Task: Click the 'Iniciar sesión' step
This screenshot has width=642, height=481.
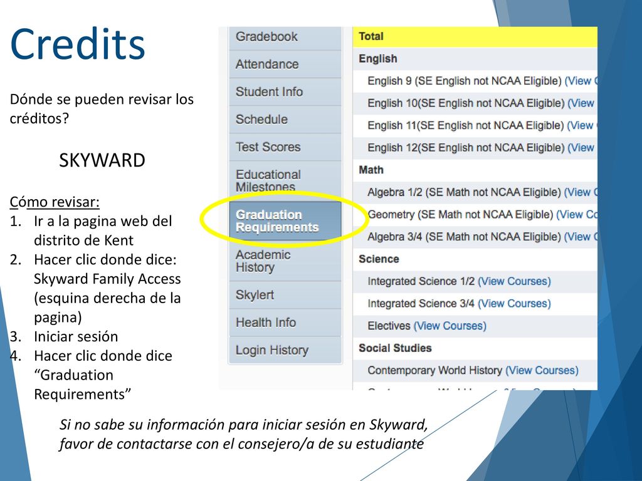Action: click(x=76, y=336)
